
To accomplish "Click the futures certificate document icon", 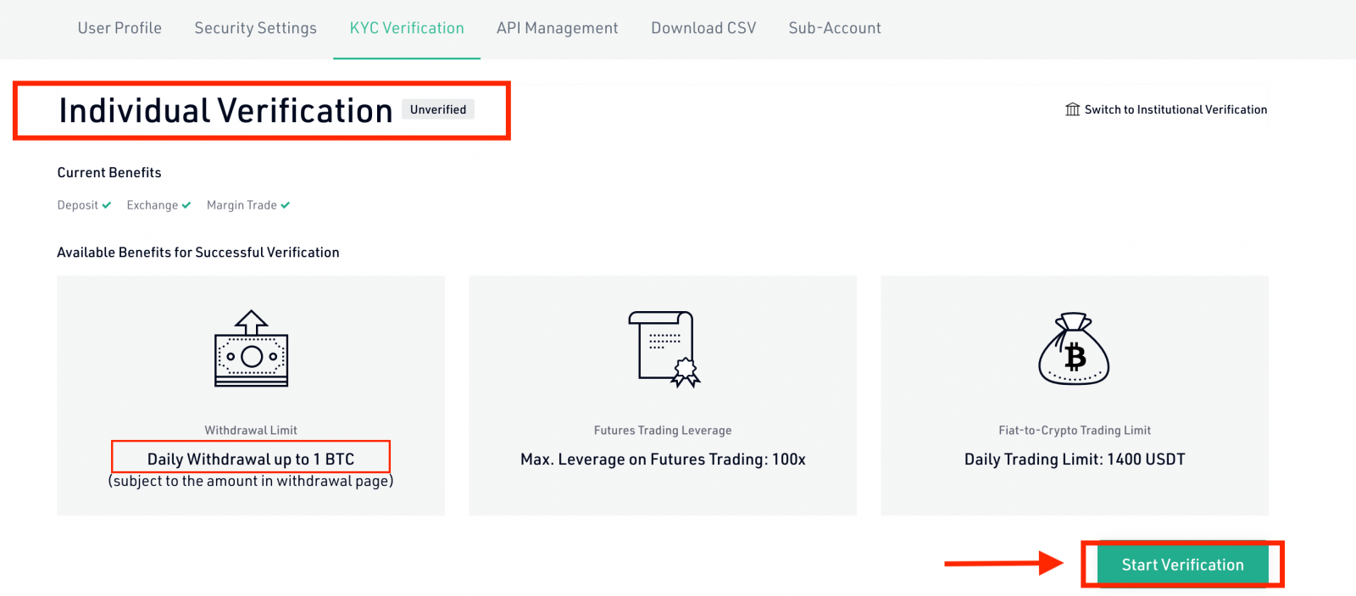I will tap(664, 349).
